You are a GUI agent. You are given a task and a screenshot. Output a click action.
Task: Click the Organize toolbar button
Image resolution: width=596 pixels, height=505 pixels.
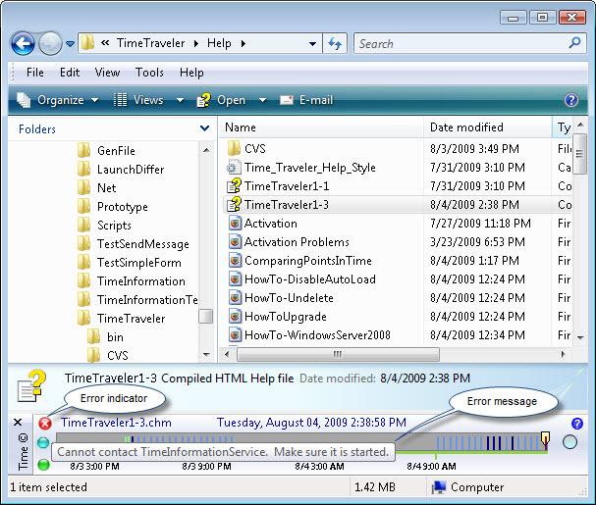pyautogui.click(x=57, y=100)
